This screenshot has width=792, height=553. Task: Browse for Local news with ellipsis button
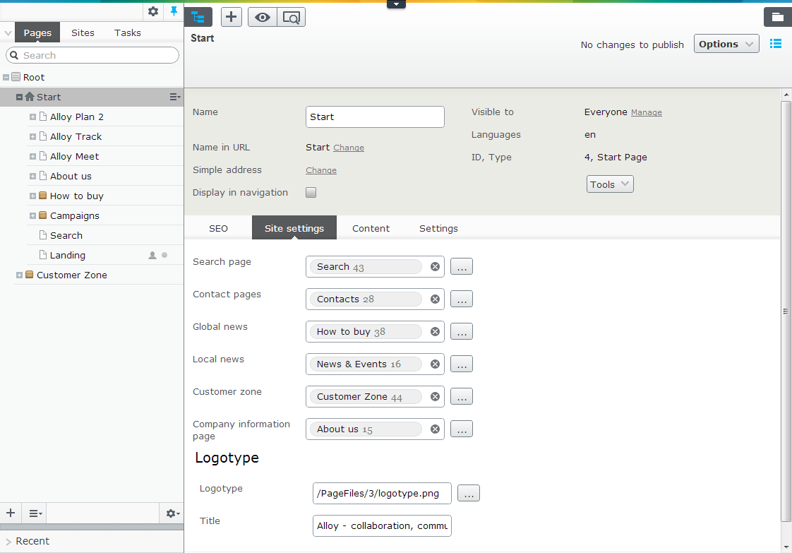pos(462,364)
